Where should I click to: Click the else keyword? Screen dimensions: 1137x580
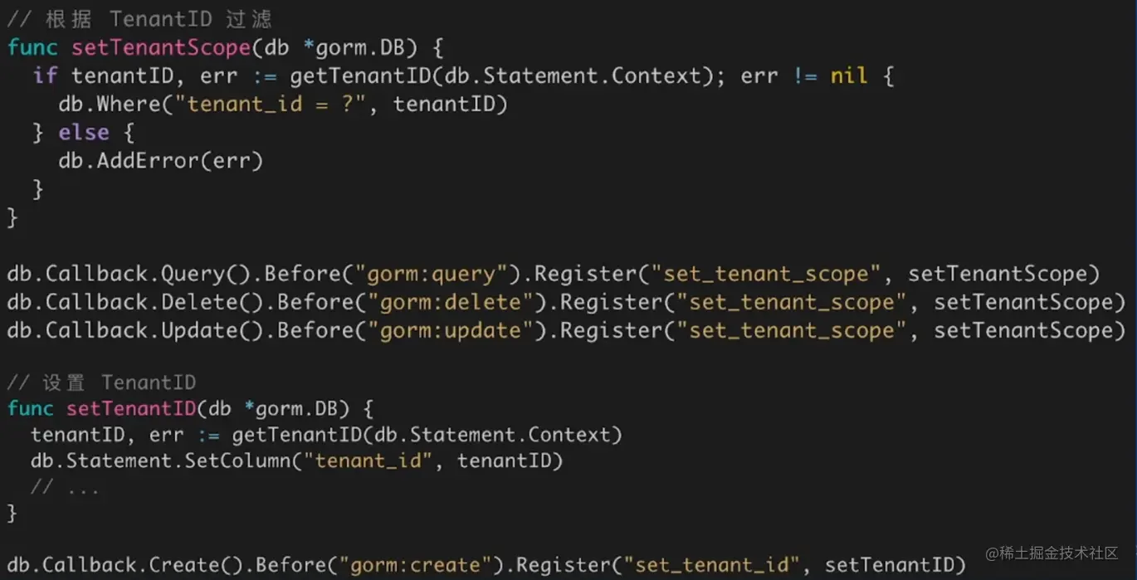(x=84, y=133)
